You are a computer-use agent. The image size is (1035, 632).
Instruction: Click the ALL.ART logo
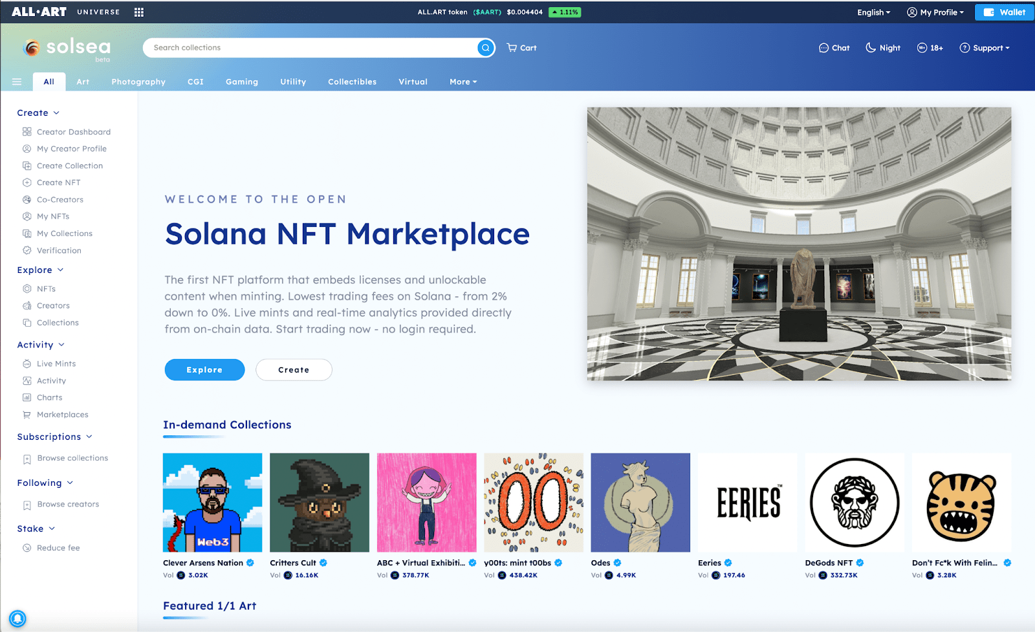coord(39,12)
